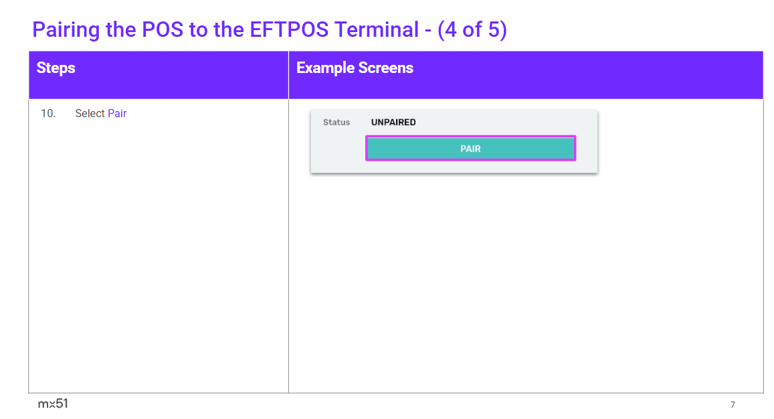Select the Example Screens column header
This screenshot has width=774, height=419.
355,68
